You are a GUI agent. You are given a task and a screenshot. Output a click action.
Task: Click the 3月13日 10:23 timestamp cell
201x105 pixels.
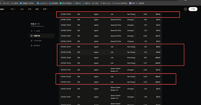(66, 63)
